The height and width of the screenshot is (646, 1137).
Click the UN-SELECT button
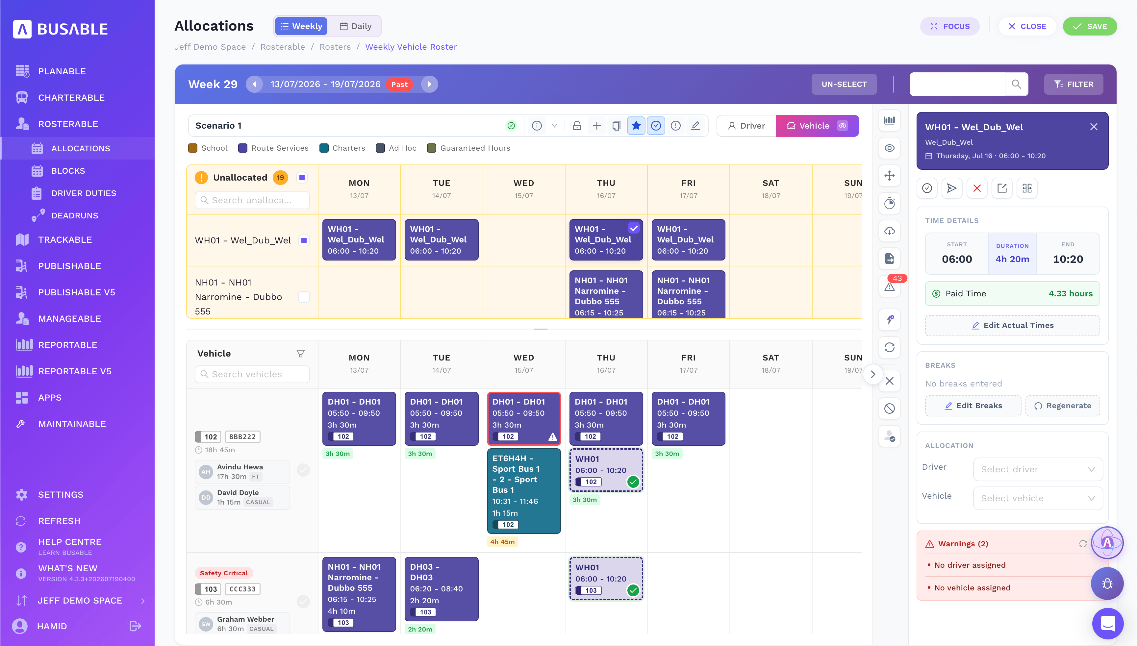tap(844, 84)
